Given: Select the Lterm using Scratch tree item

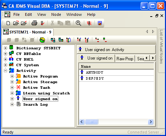Looking at the screenshot, I should pyautogui.click(x=46, y=93).
